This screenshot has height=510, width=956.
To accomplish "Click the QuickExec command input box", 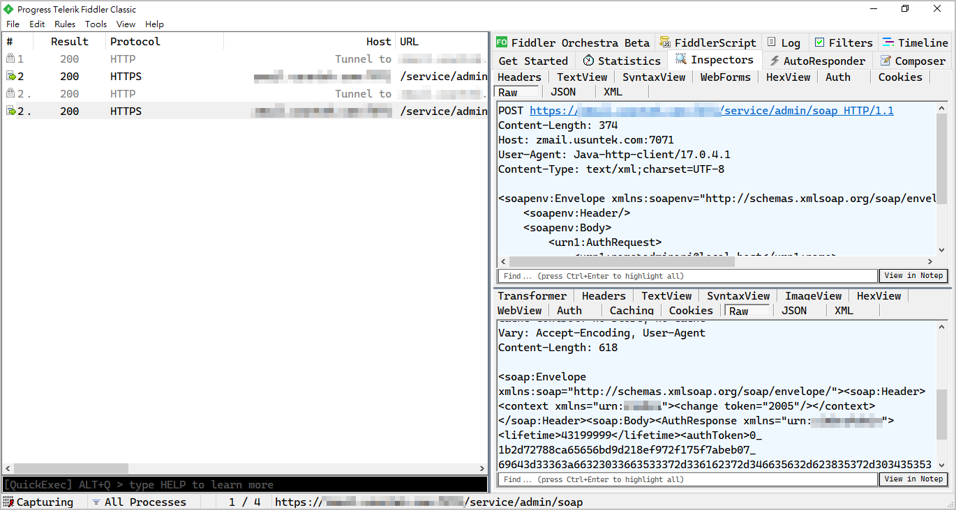I will coord(244,484).
